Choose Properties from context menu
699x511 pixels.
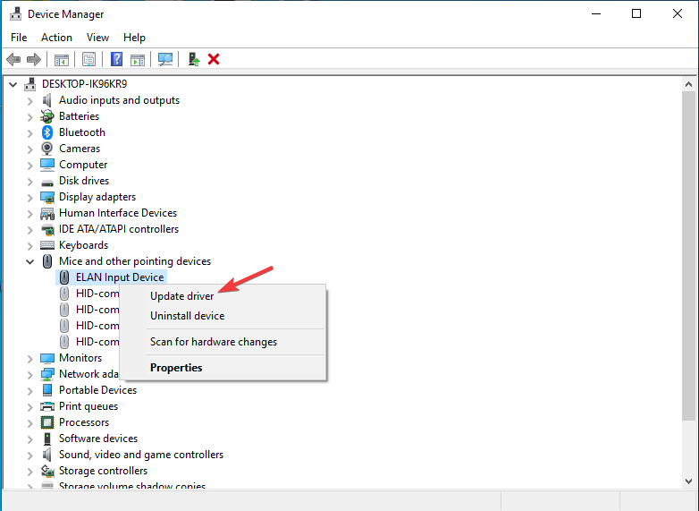coord(223,367)
